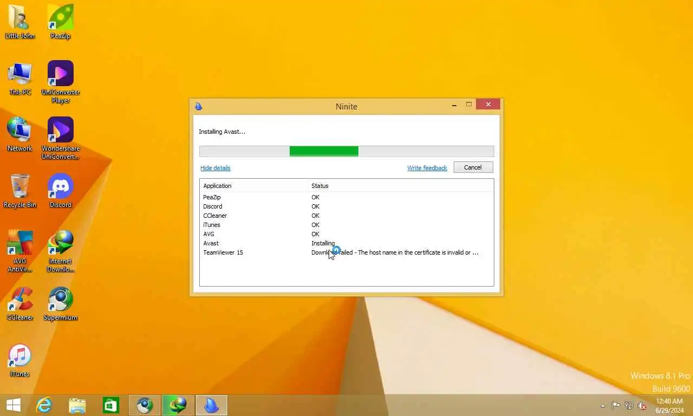Open the Recycle Bin icon

click(20, 191)
